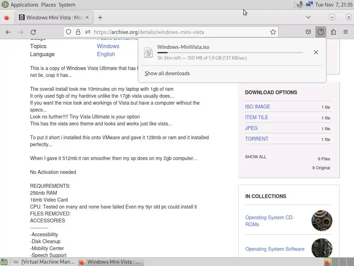Open Operating System Software collection
This screenshot has width=354, height=266.
[x=275, y=249]
